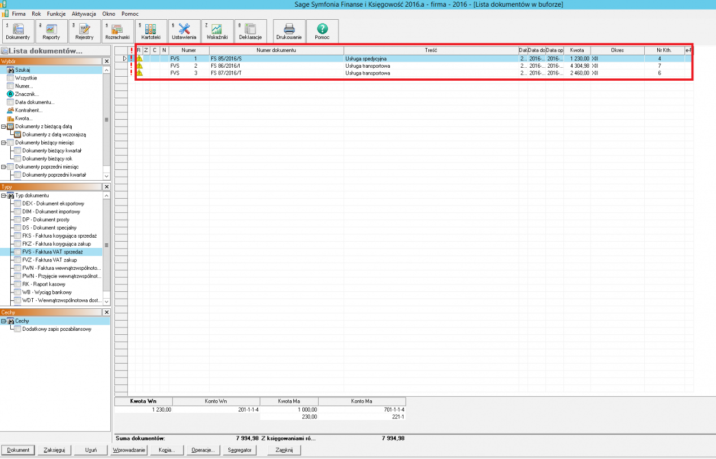Click the Ustawienia tools icon
Image resolution: width=716 pixels, height=459 pixels.
[184, 31]
